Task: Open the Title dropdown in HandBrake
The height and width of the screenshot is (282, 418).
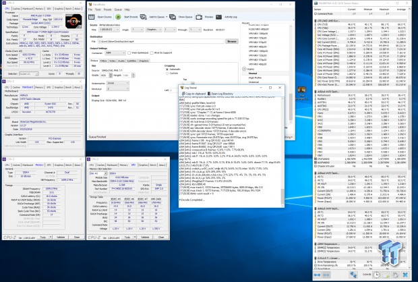Action: coord(109,30)
